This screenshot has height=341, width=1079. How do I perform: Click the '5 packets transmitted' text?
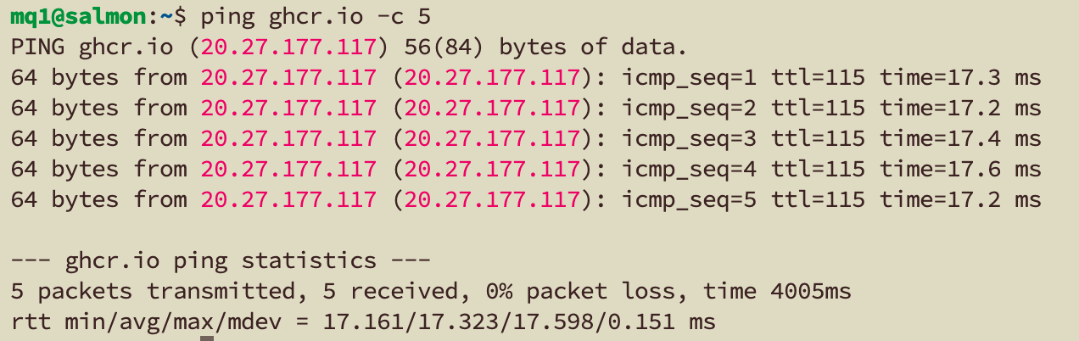[x=153, y=292]
